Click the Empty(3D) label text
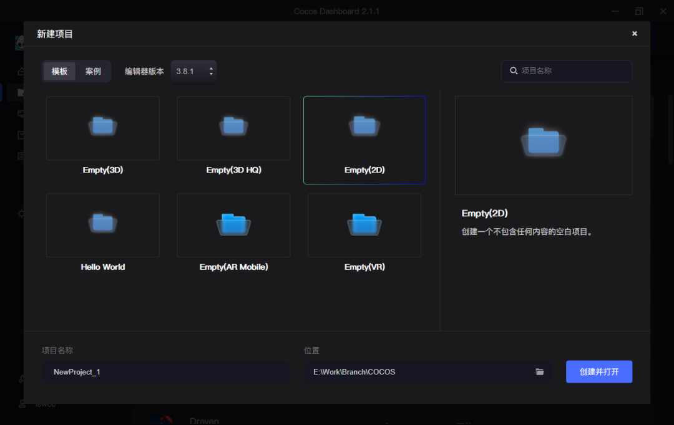This screenshot has width=674, height=425. point(103,170)
